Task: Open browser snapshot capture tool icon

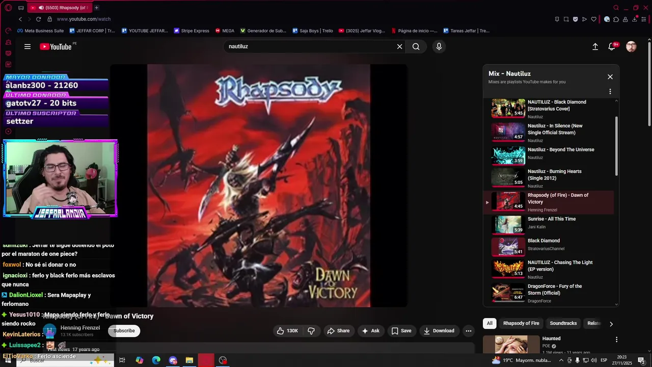Action: click(x=566, y=19)
